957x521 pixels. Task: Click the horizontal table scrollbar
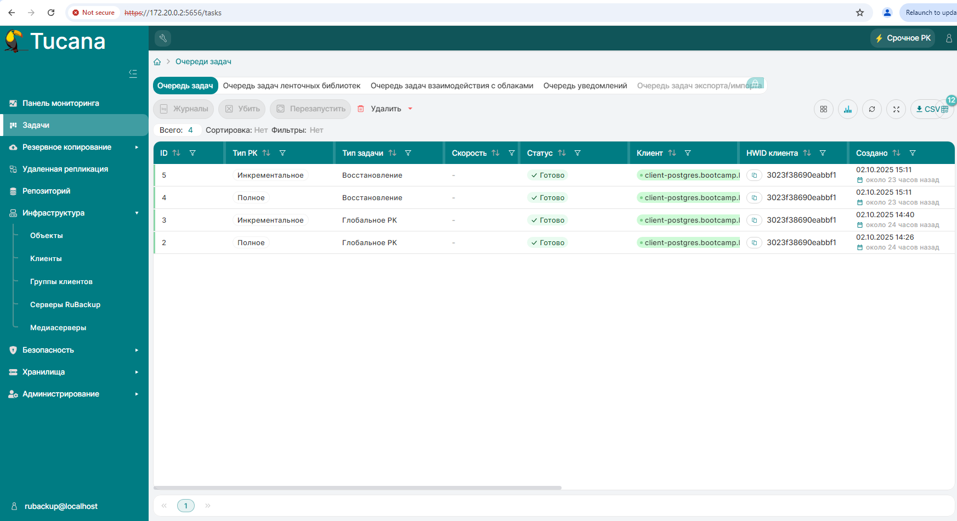click(x=357, y=488)
